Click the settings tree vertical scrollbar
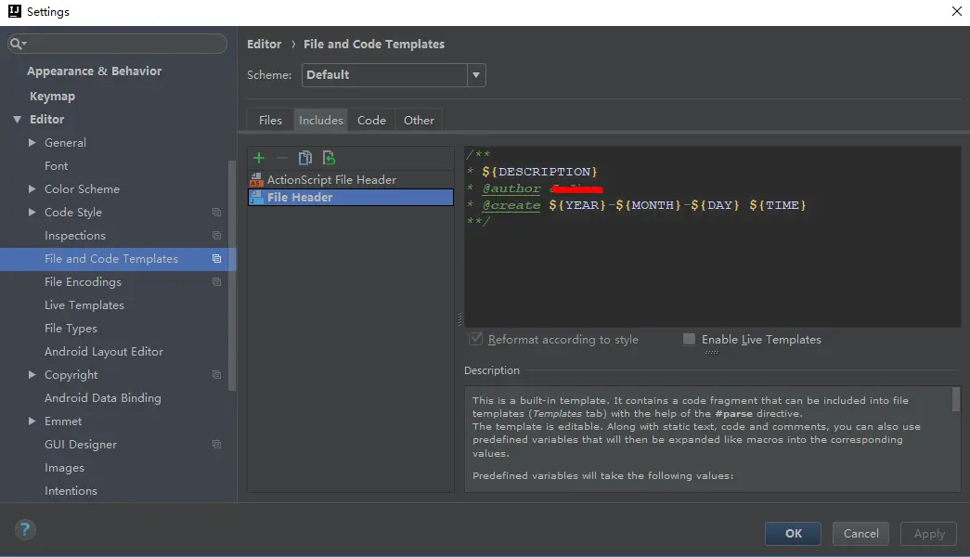 (232, 276)
